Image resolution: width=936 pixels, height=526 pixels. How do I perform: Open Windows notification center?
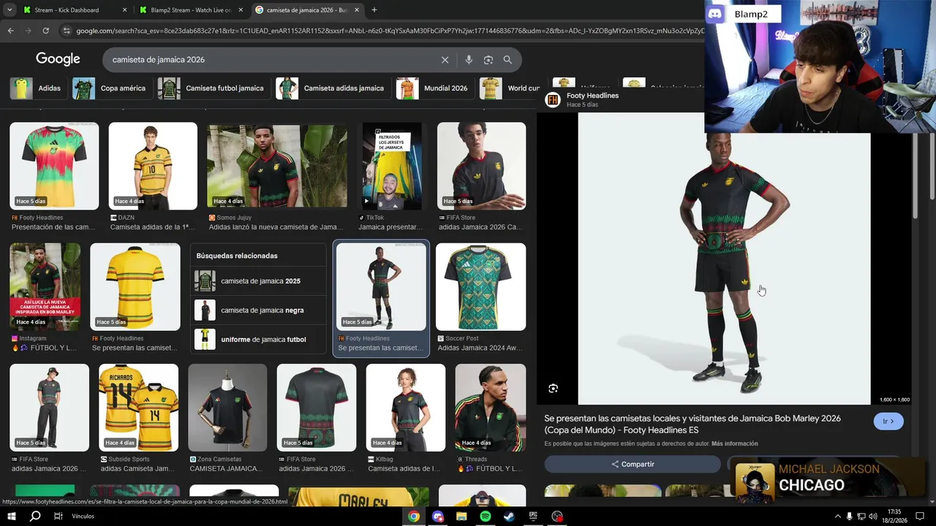pos(921,517)
